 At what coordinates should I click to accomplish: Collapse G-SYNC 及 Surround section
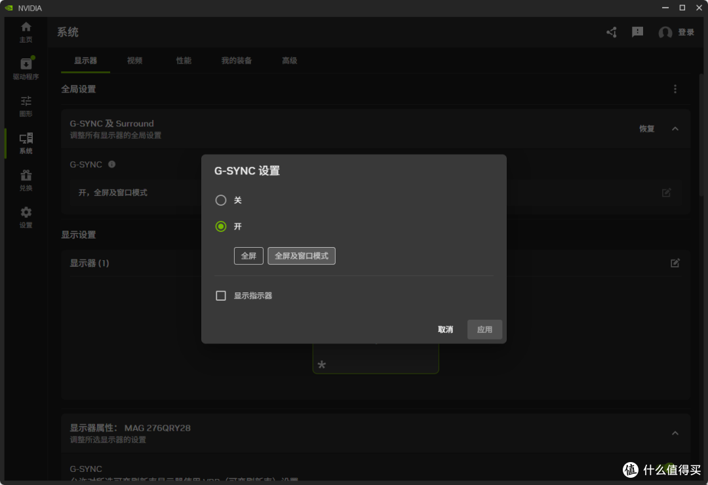click(675, 128)
